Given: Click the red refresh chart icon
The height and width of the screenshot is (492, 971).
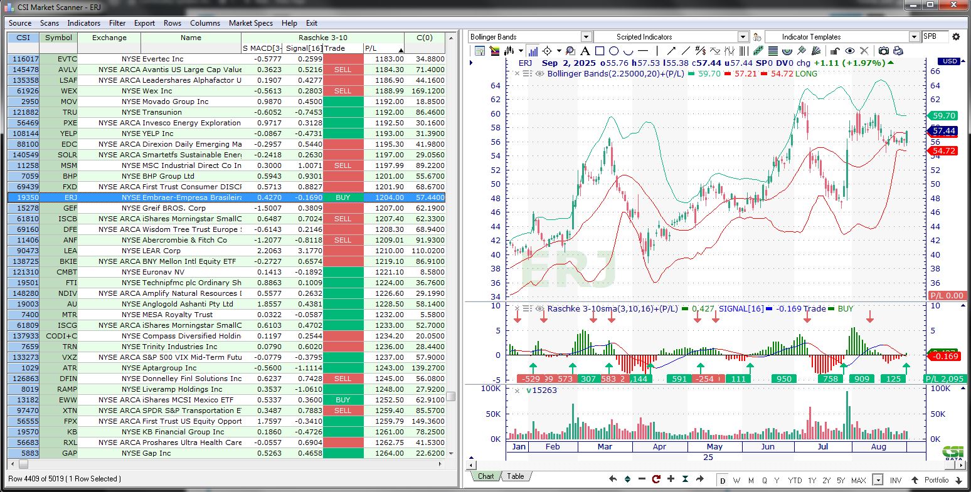Looking at the screenshot, I should [x=656, y=479].
